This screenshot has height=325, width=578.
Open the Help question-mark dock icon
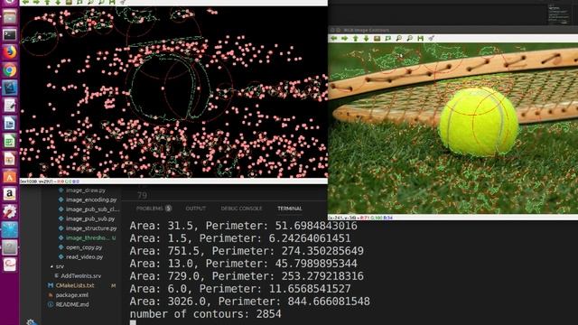(x=10, y=247)
